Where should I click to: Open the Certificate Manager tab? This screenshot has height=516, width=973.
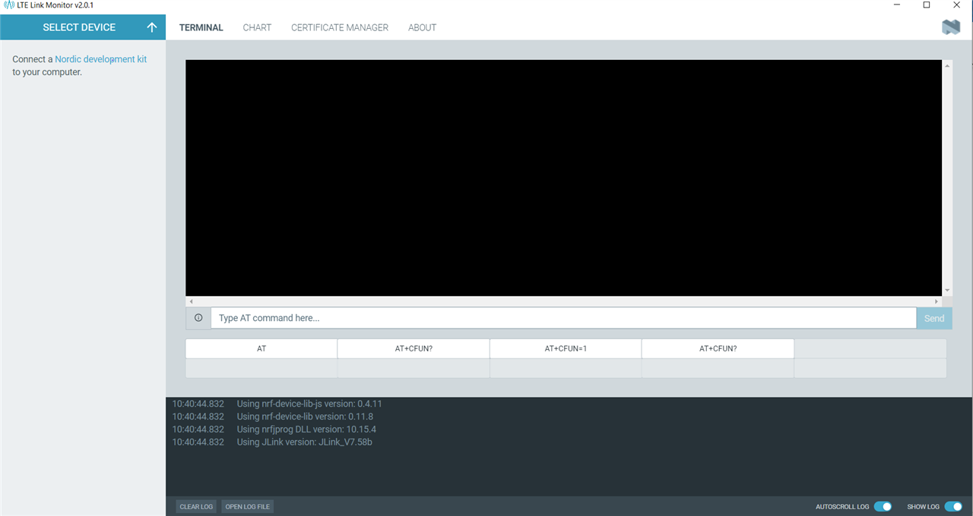pos(340,27)
